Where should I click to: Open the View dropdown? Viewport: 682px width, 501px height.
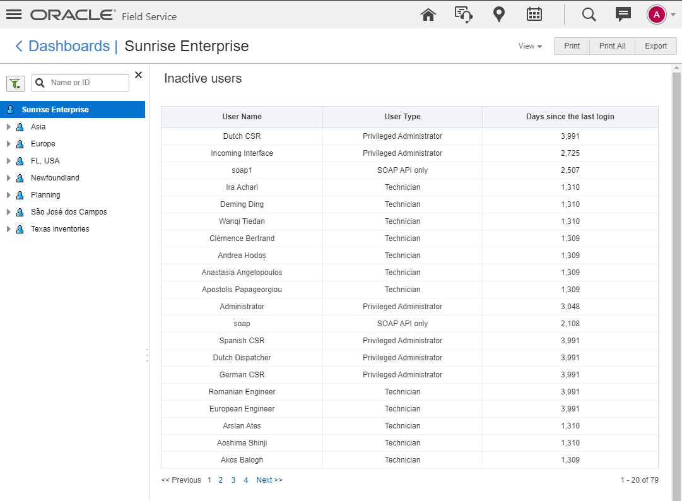[530, 46]
